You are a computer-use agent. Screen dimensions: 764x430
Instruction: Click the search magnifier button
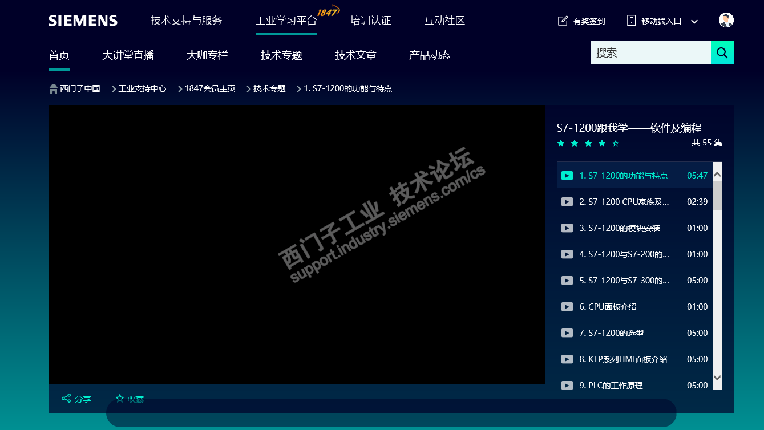[722, 52]
